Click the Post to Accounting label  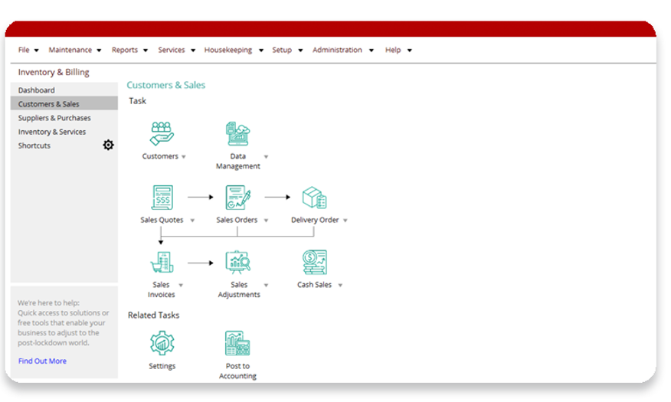(x=237, y=371)
